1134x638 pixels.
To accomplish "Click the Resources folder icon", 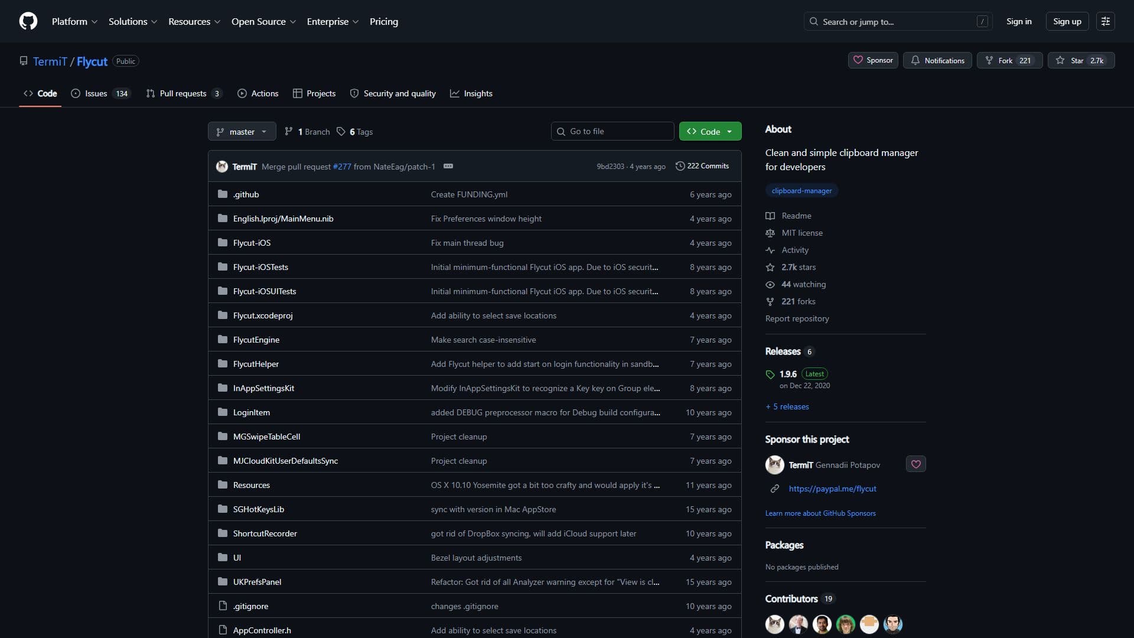I will pos(223,484).
